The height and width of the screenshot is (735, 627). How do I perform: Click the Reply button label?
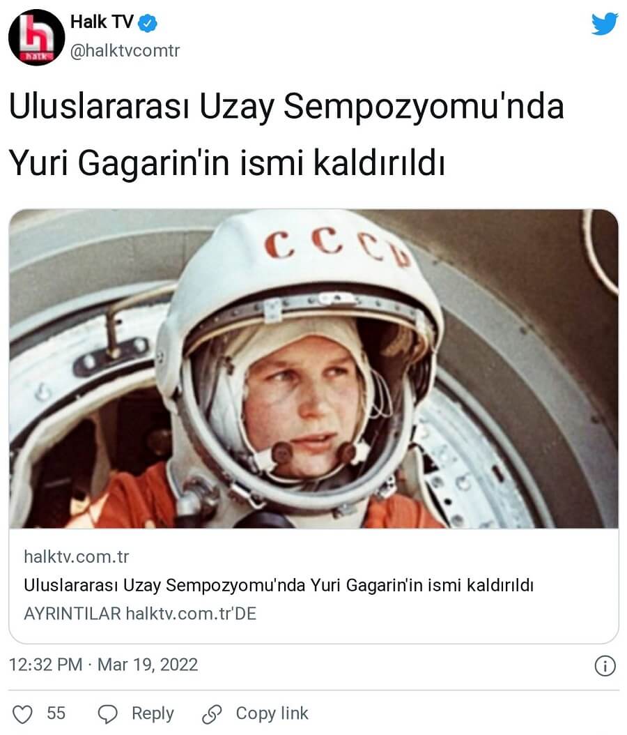pyautogui.click(x=153, y=714)
